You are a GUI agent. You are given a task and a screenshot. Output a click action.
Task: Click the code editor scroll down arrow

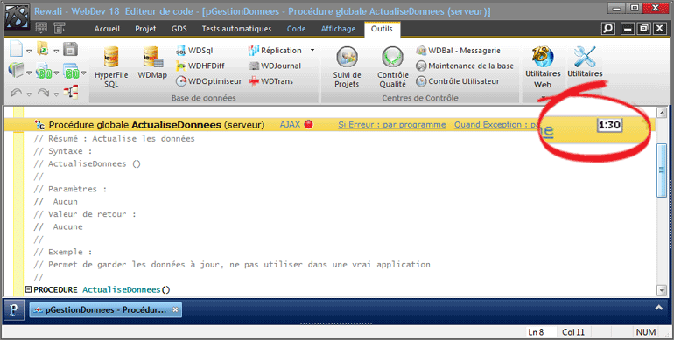click(x=662, y=291)
